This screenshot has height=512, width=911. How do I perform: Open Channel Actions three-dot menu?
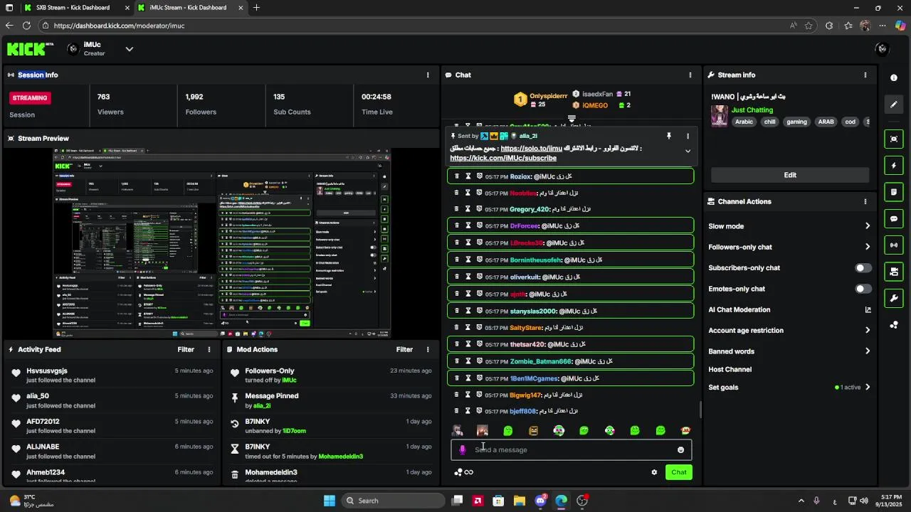coord(865,201)
